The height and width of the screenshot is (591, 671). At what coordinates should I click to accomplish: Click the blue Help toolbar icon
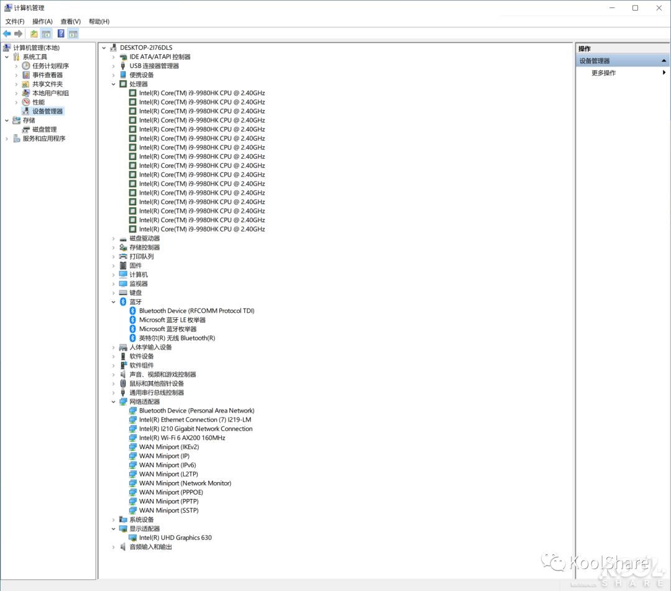click(x=61, y=34)
